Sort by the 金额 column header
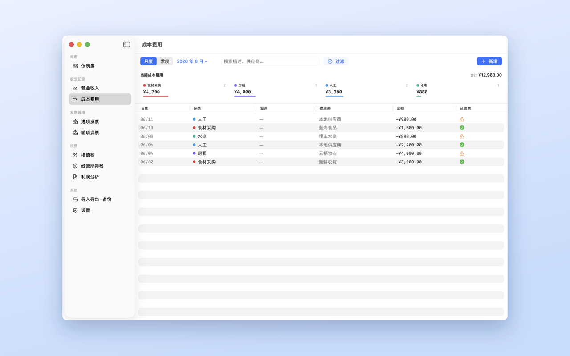 pyautogui.click(x=400, y=109)
